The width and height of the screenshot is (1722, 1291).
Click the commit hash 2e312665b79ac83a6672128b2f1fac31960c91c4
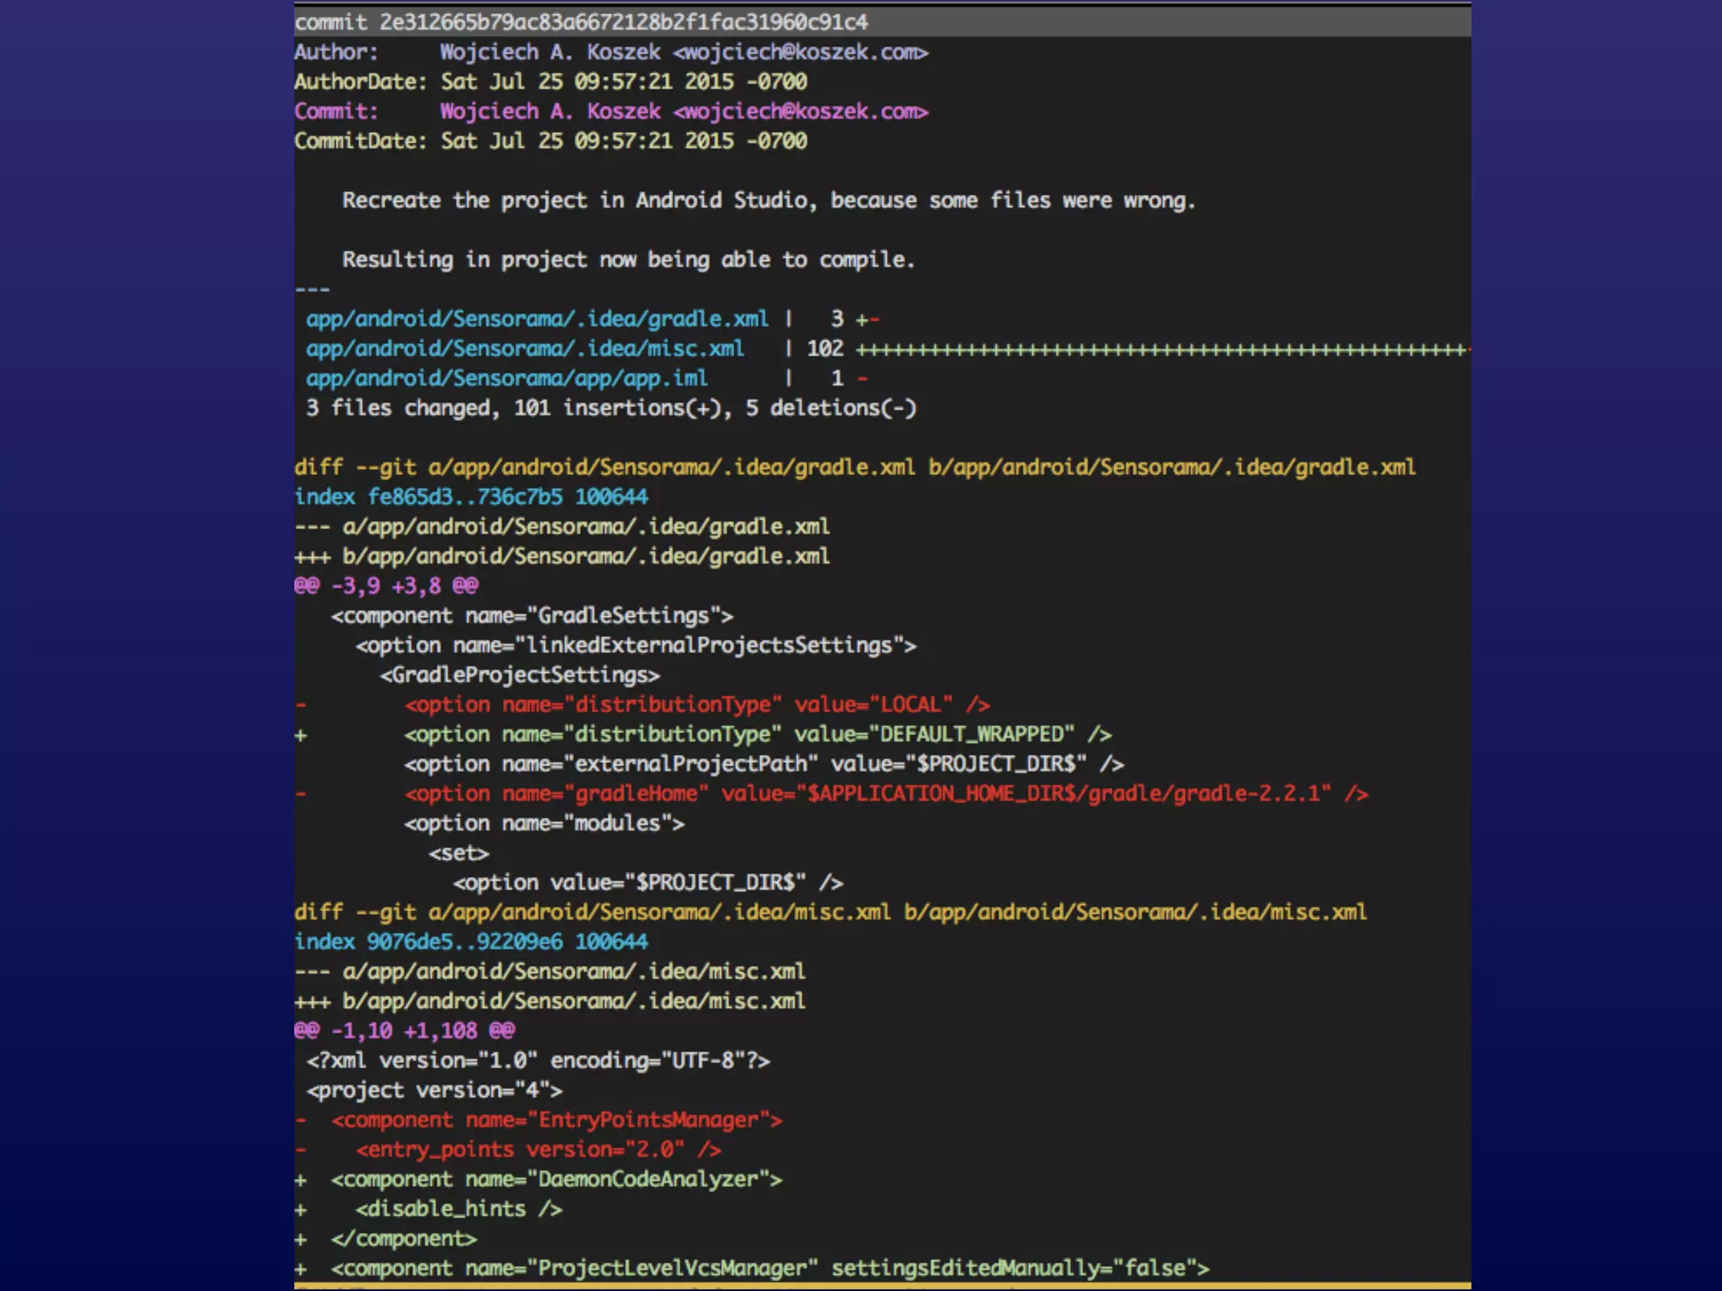tap(624, 22)
